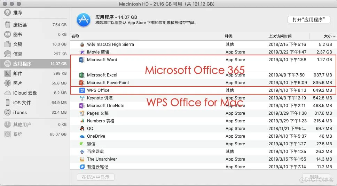Click the 文稿 documents icon in sidebar
Image resolution: width=337 pixels, height=186 pixels.
coord(8,44)
